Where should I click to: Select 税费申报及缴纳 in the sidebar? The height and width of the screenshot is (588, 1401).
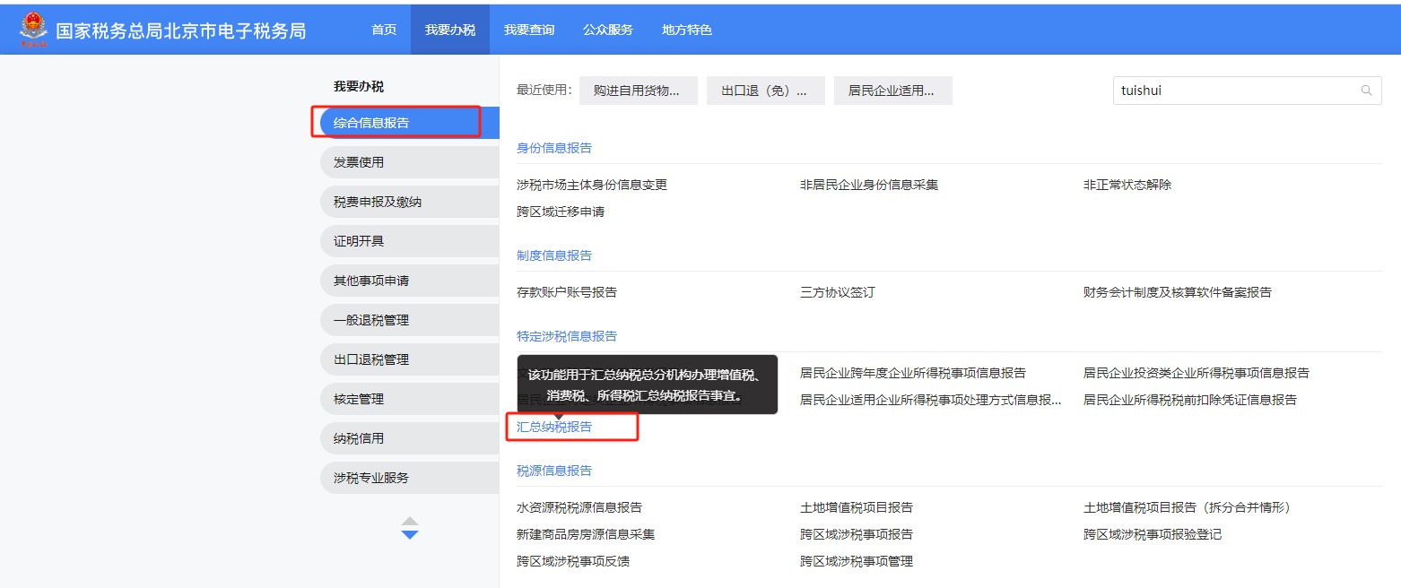409,202
